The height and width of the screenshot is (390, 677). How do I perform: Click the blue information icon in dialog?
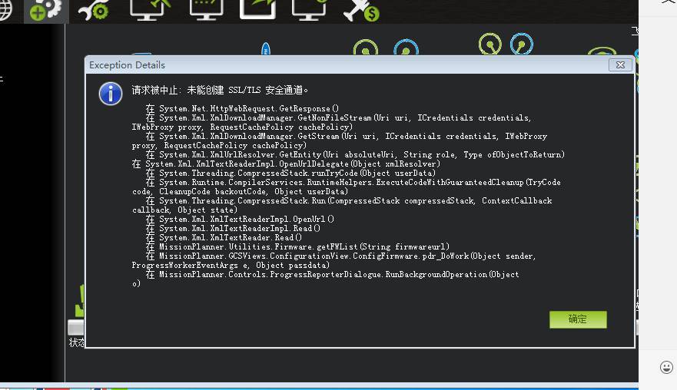[x=111, y=94]
